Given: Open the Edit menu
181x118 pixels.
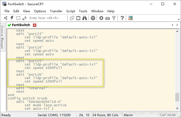Looking at the screenshot, I should click(x=16, y=11).
